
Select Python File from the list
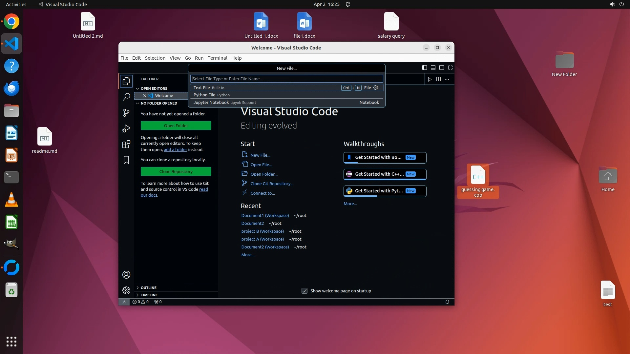coord(204,95)
